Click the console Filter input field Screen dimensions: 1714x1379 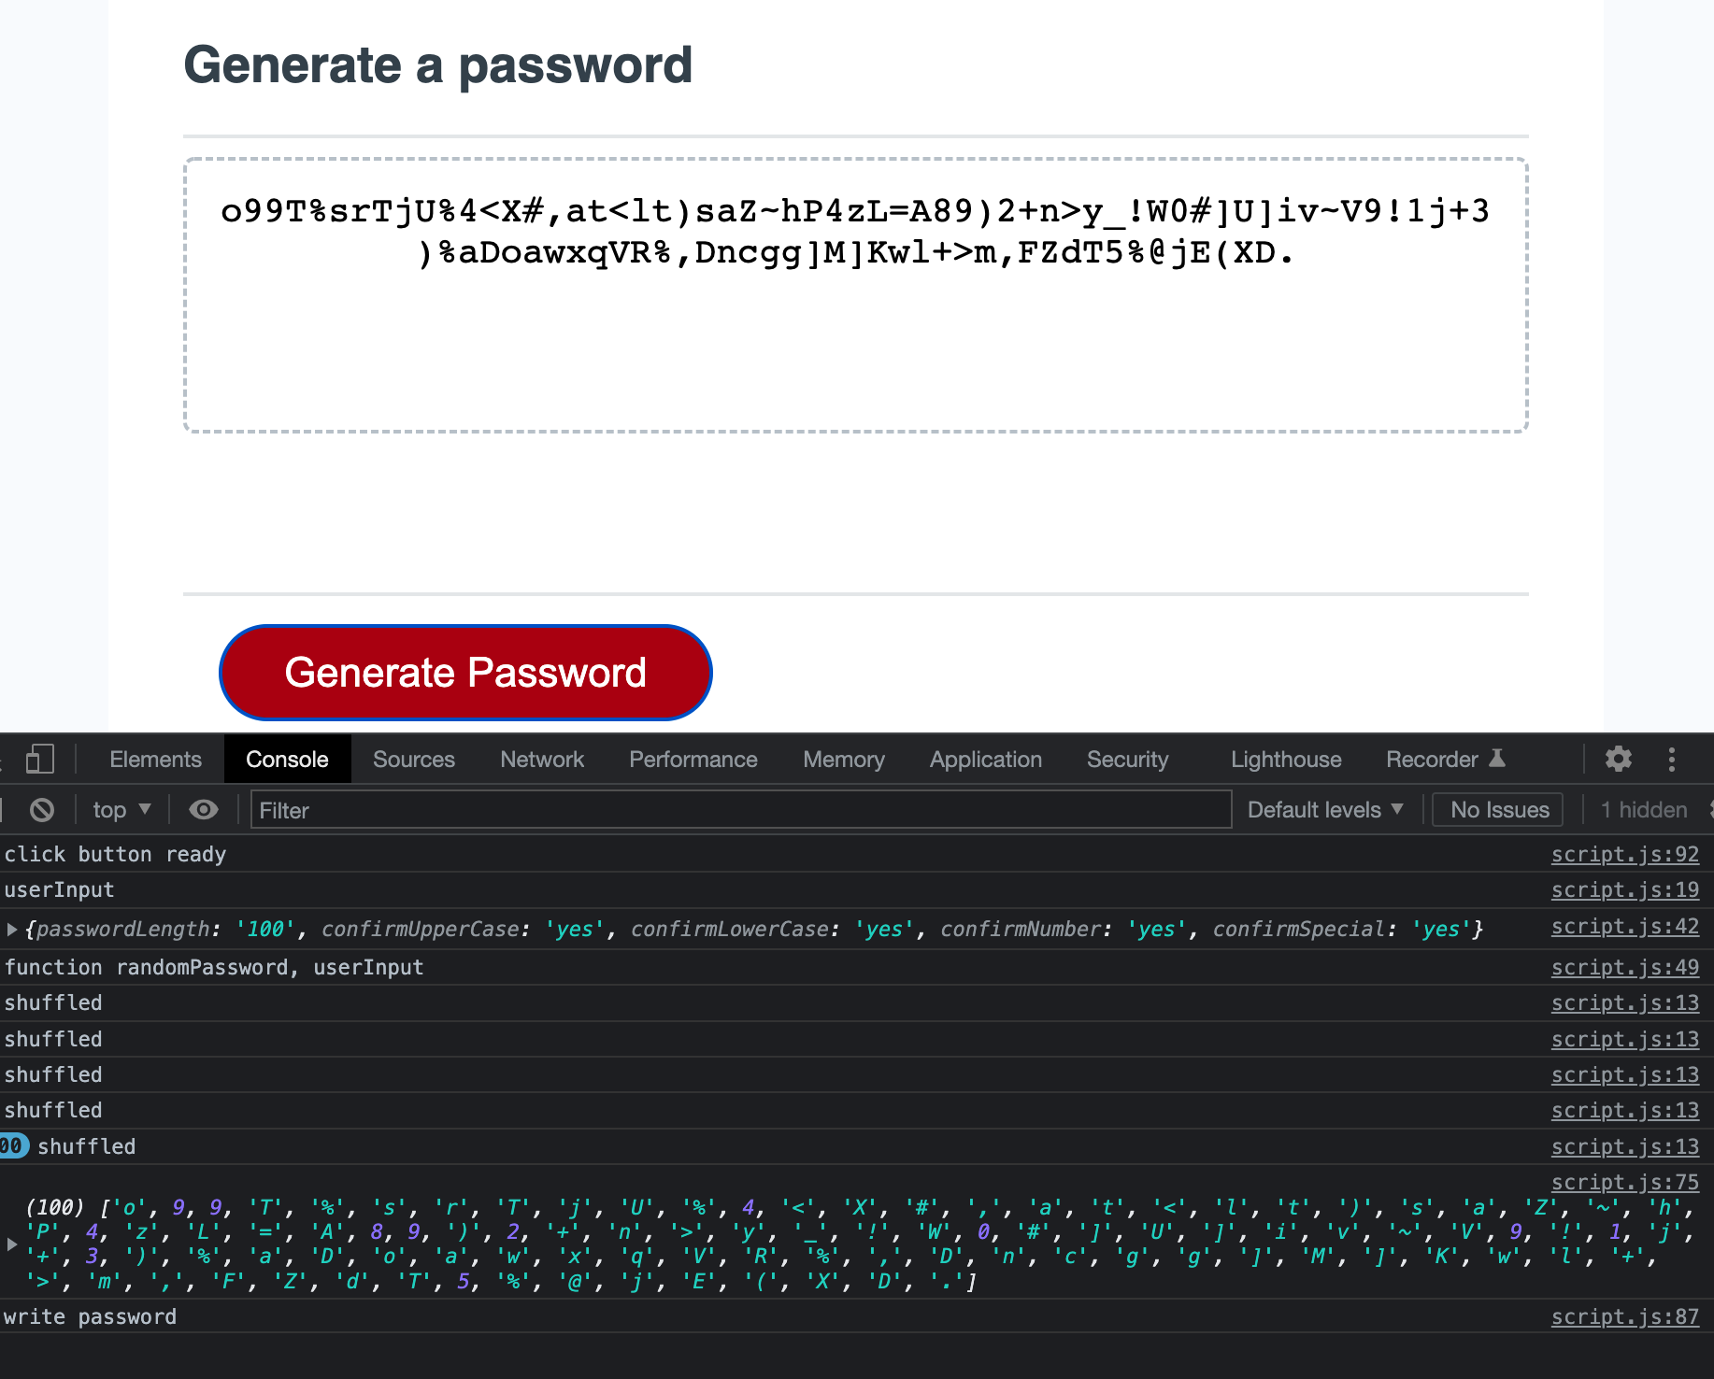738,809
